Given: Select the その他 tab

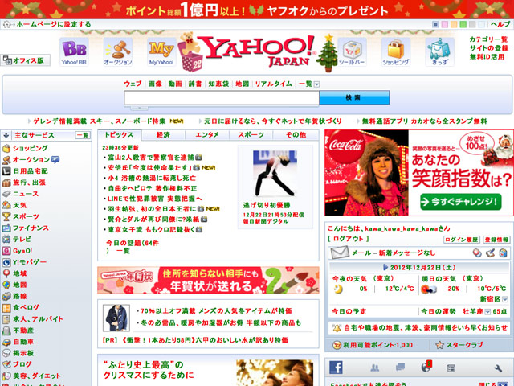Looking at the screenshot, I should pyautogui.click(x=296, y=135).
